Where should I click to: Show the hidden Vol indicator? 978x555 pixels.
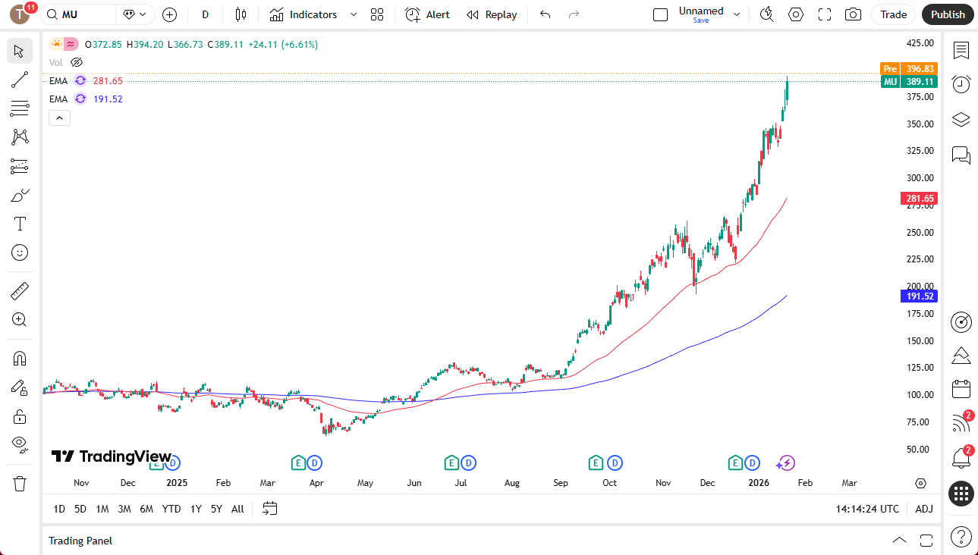[77, 62]
